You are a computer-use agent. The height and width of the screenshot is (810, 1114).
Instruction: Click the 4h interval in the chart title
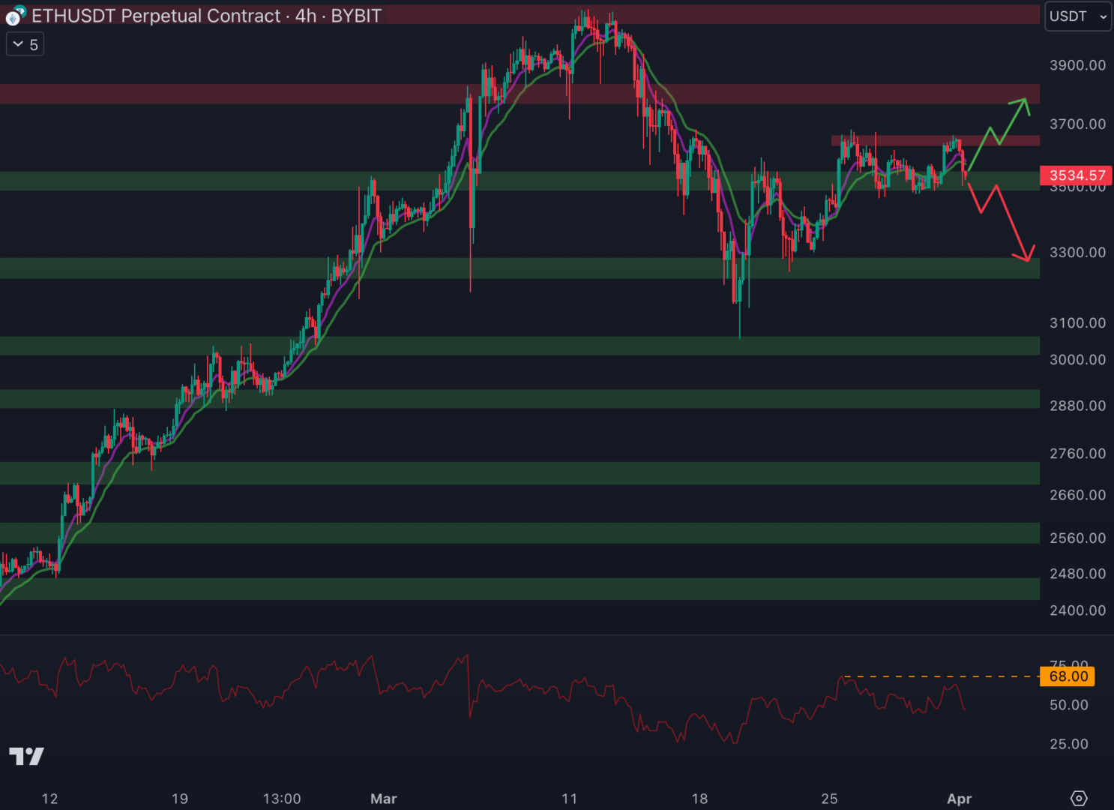pos(305,16)
